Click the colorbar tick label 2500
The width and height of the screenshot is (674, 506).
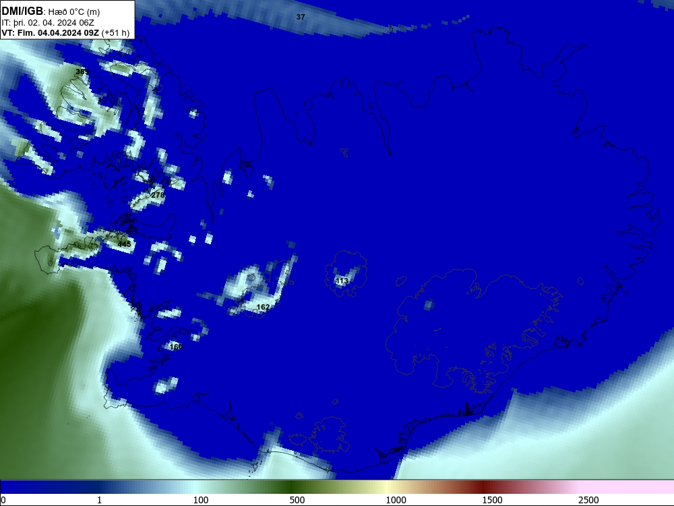588,500
